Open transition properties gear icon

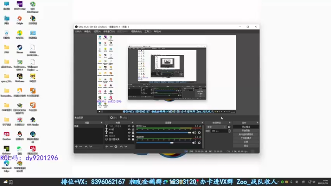(229, 127)
